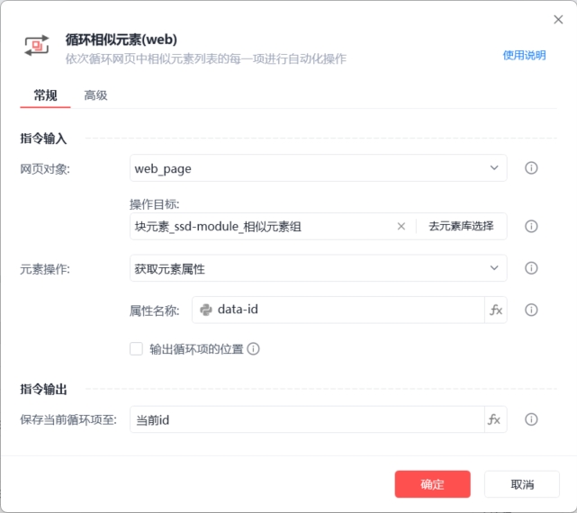Click the data-id attribute name input
The image size is (577, 513).
[x=338, y=310]
